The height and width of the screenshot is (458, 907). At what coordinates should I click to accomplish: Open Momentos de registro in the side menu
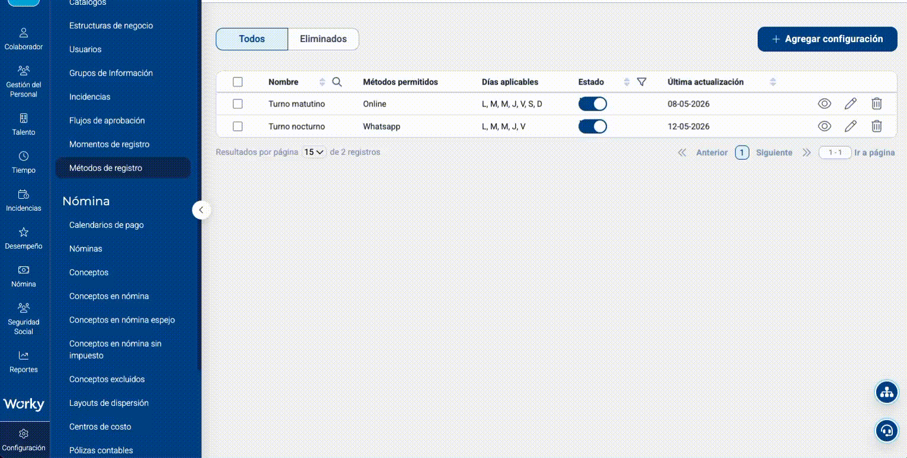(110, 144)
